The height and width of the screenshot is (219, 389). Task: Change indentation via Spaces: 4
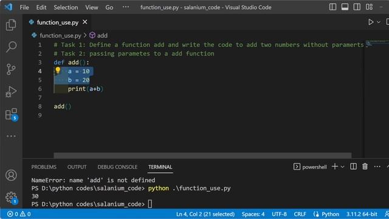click(253, 214)
